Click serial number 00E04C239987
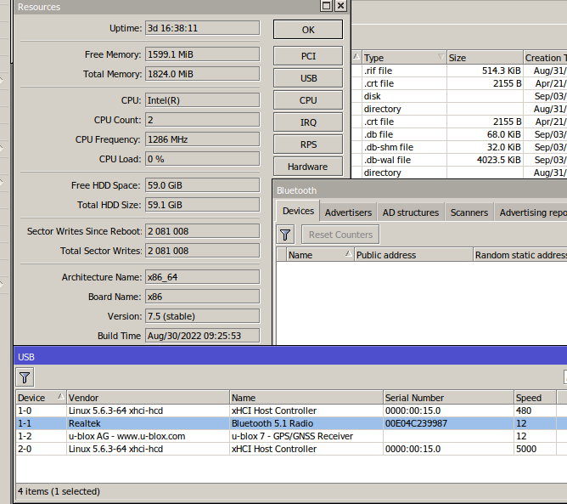This screenshot has height=504, width=567. pyautogui.click(x=416, y=423)
